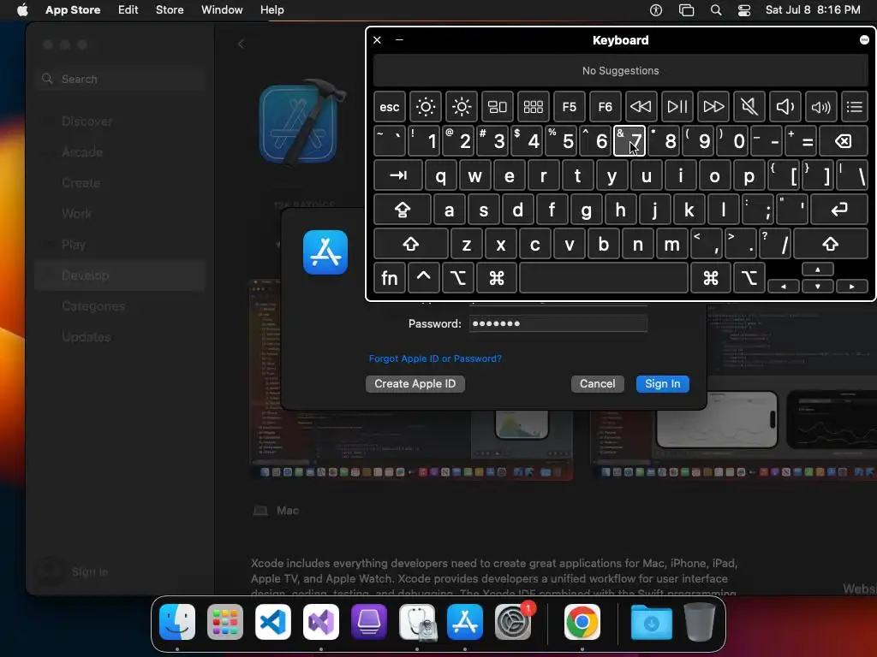Tap the 7 key on Keyboard
Image resolution: width=877 pixels, height=657 pixels.
coord(629,141)
